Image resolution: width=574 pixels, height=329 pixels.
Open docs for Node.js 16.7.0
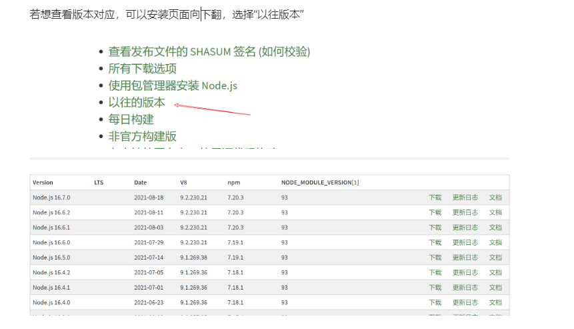tap(495, 198)
